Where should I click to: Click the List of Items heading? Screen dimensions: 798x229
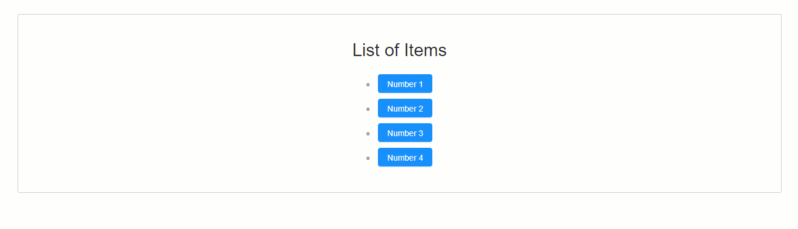(x=400, y=50)
